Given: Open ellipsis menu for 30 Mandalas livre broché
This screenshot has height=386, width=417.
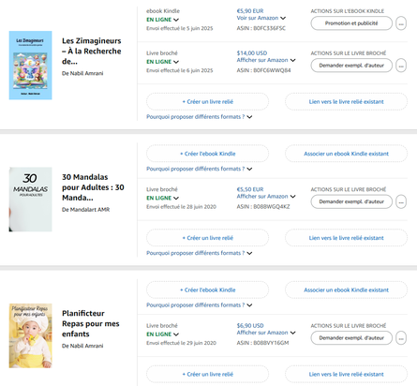Looking at the screenshot, I should pos(401,201).
